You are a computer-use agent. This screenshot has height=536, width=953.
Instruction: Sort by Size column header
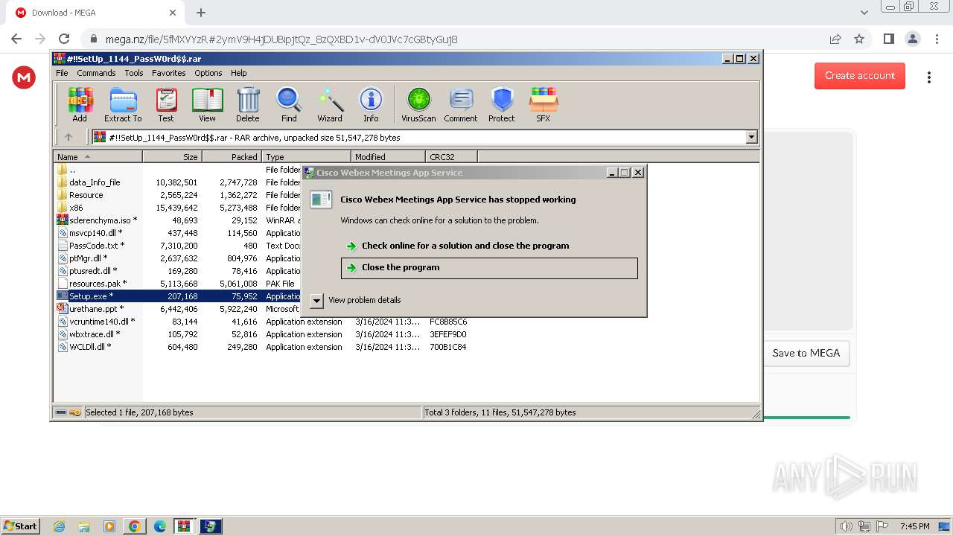(x=172, y=156)
